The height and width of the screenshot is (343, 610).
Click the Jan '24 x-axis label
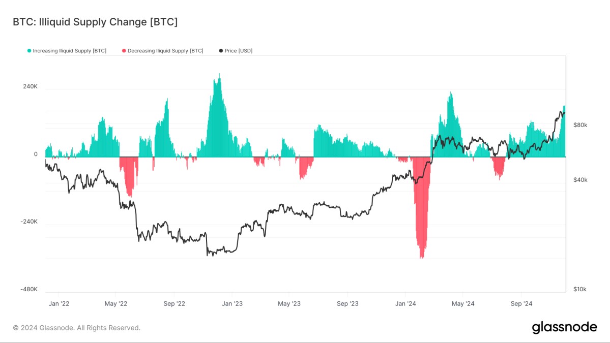click(405, 304)
